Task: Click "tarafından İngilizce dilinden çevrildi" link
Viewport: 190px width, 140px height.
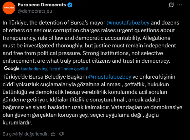Action: coord(54,69)
